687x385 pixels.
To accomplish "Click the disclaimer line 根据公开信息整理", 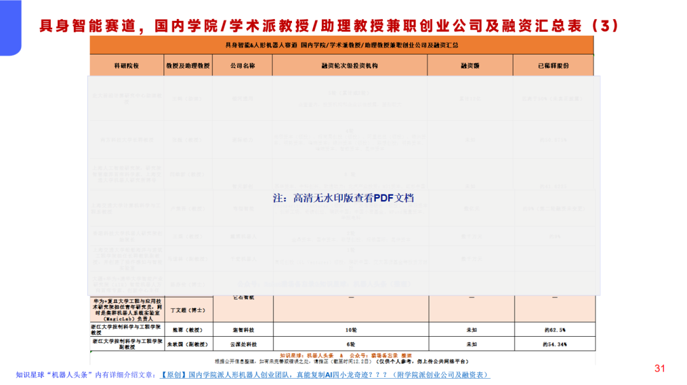I will 342,361.
